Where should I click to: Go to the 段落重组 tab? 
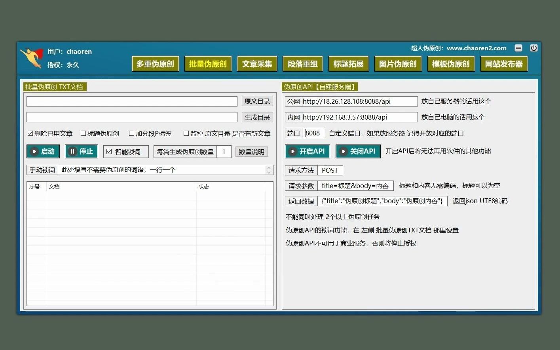(303, 64)
